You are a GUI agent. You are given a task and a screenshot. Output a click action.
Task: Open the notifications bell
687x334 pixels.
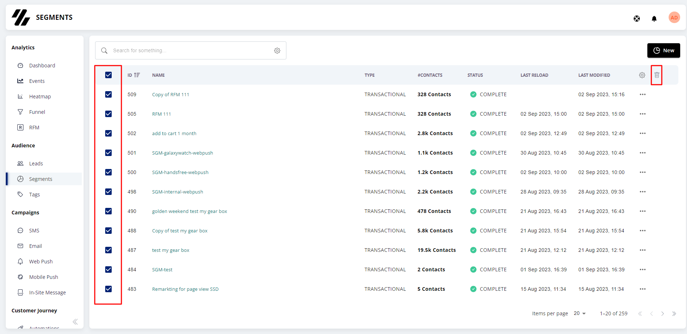[x=654, y=18]
